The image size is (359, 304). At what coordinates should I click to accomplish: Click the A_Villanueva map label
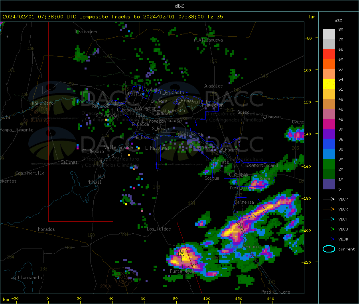[x=208, y=40]
